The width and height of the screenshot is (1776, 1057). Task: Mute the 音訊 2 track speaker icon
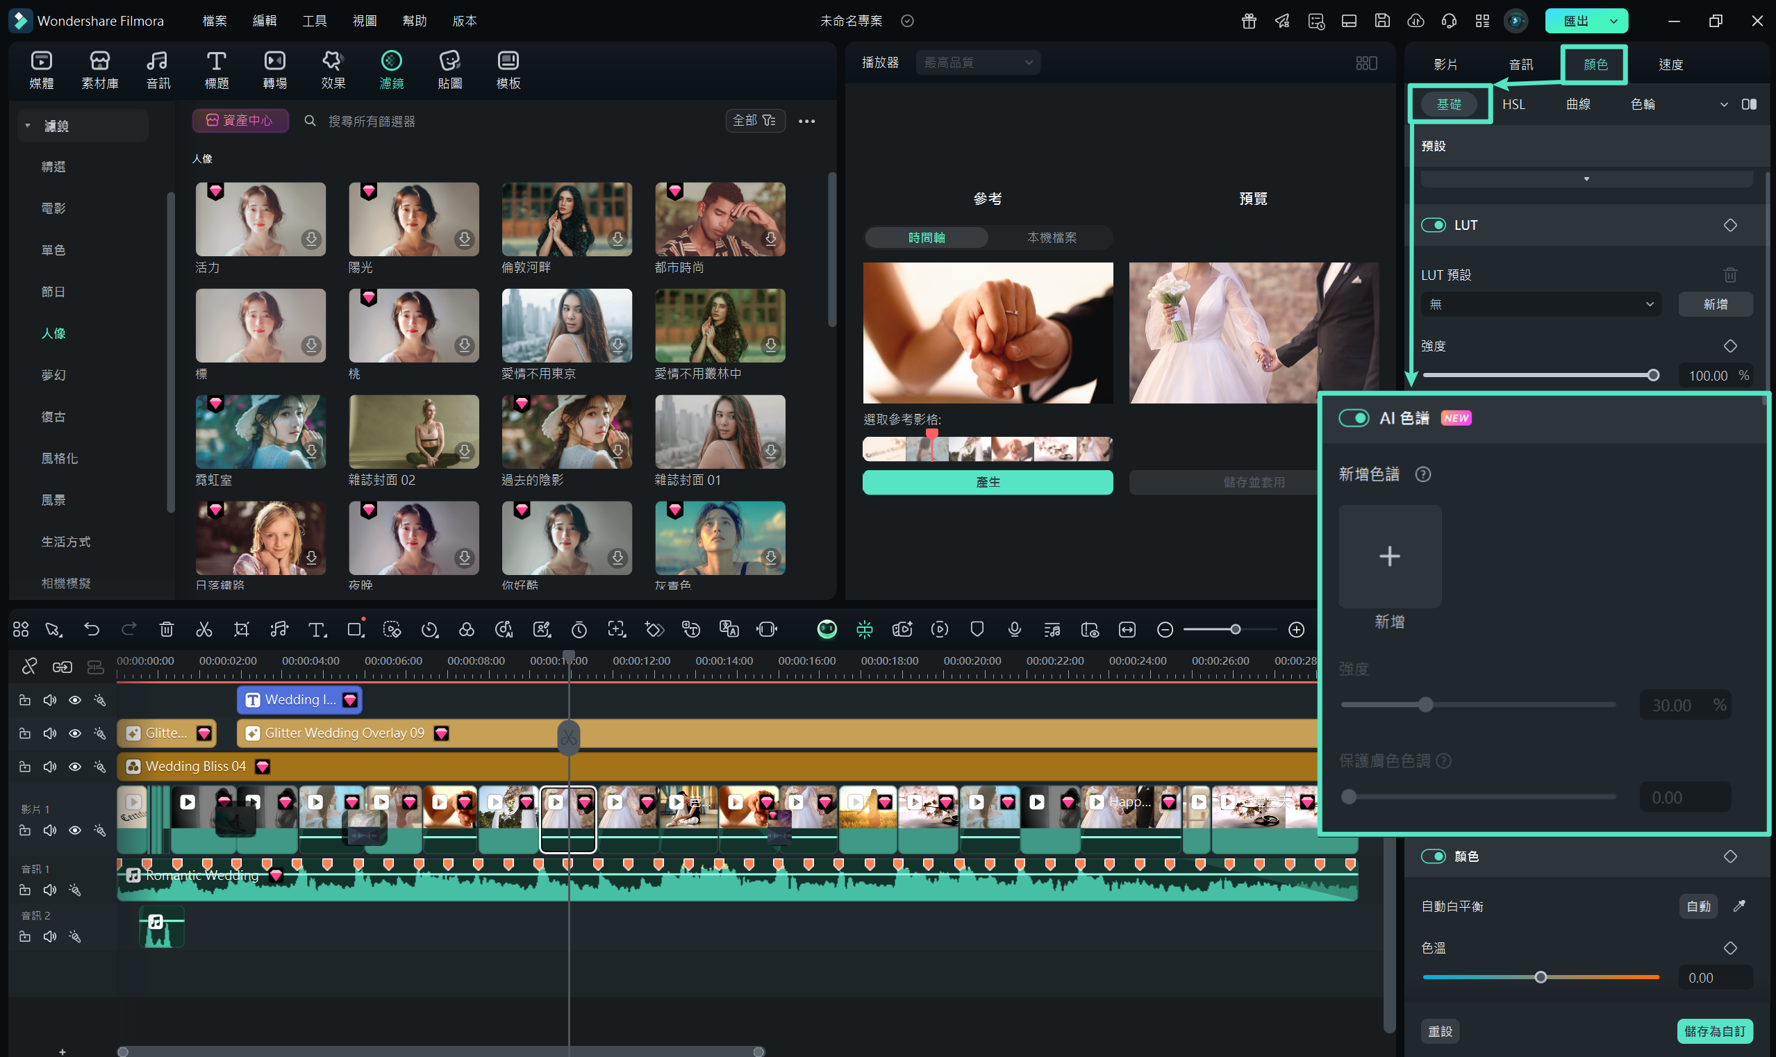pyautogui.click(x=50, y=936)
